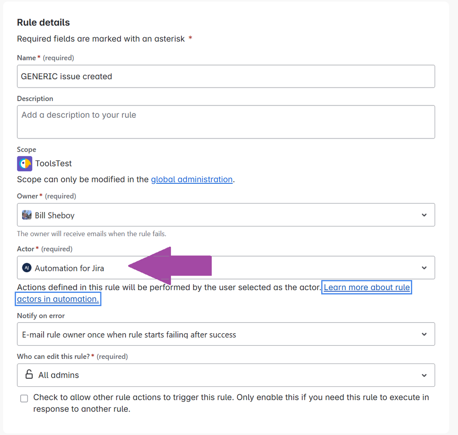Open the global administration link
This screenshot has height=435, width=458.
tap(192, 179)
